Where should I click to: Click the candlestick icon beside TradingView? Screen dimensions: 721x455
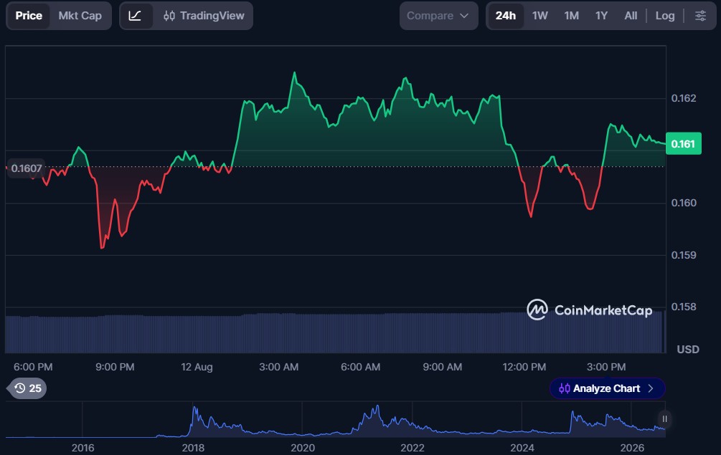point(169,16)
